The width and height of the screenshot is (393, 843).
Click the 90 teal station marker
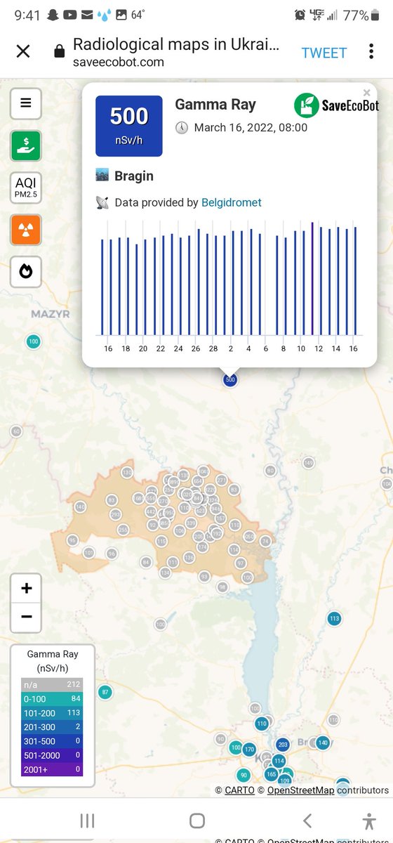(244, 776)
